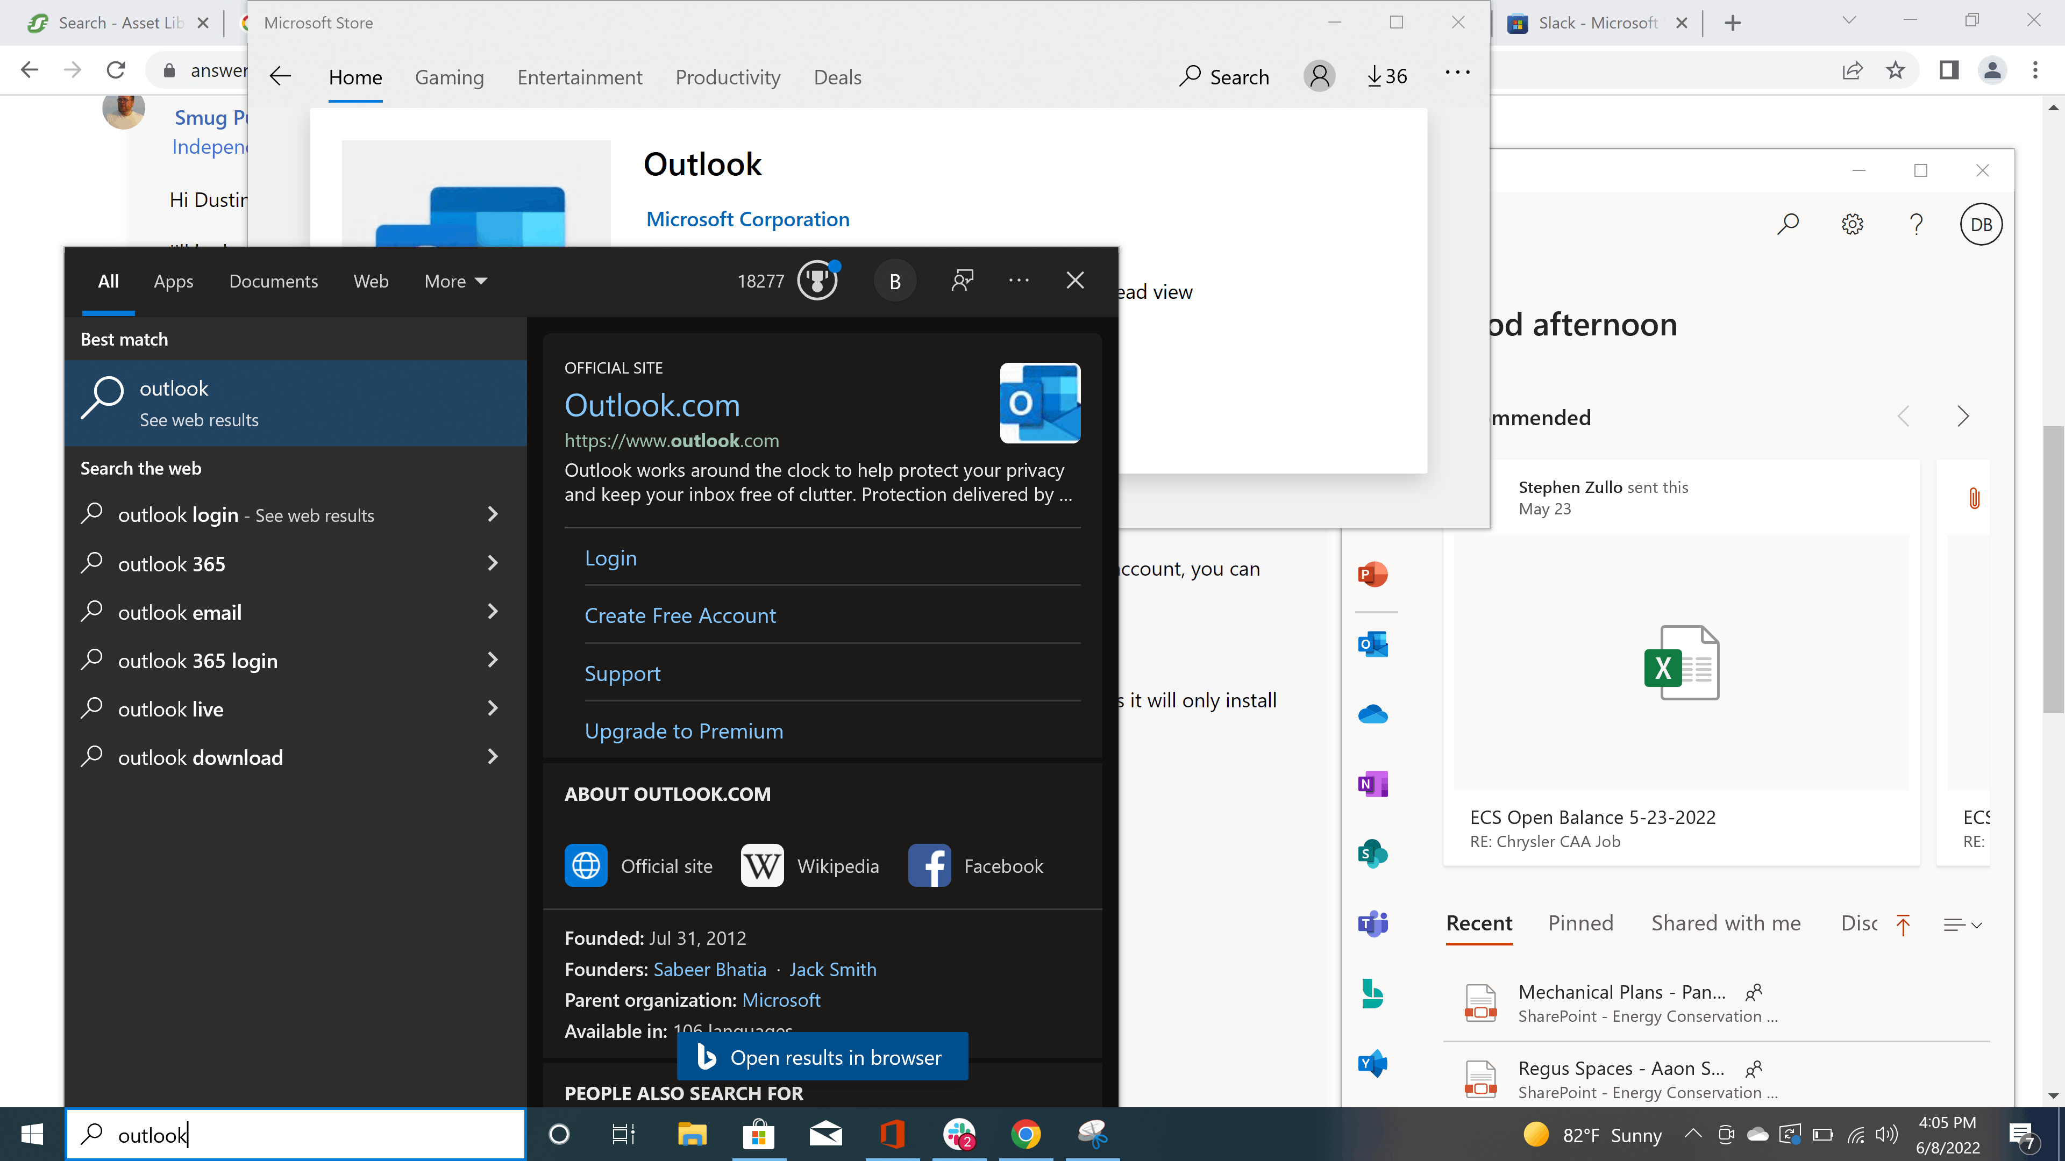Open the B account avatar in search panel
The width and height of the screenshot is (2065, 1161).
coord(895,281)
